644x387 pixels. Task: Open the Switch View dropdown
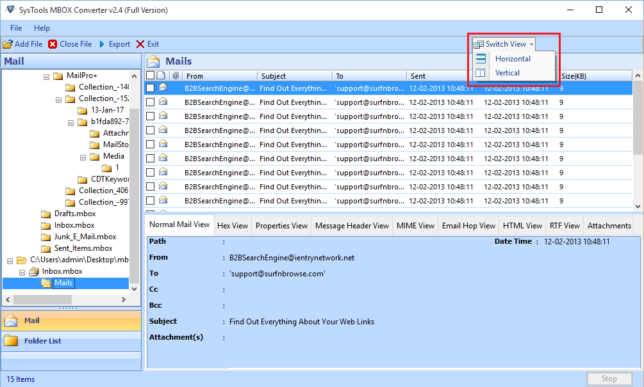[504, 44]
